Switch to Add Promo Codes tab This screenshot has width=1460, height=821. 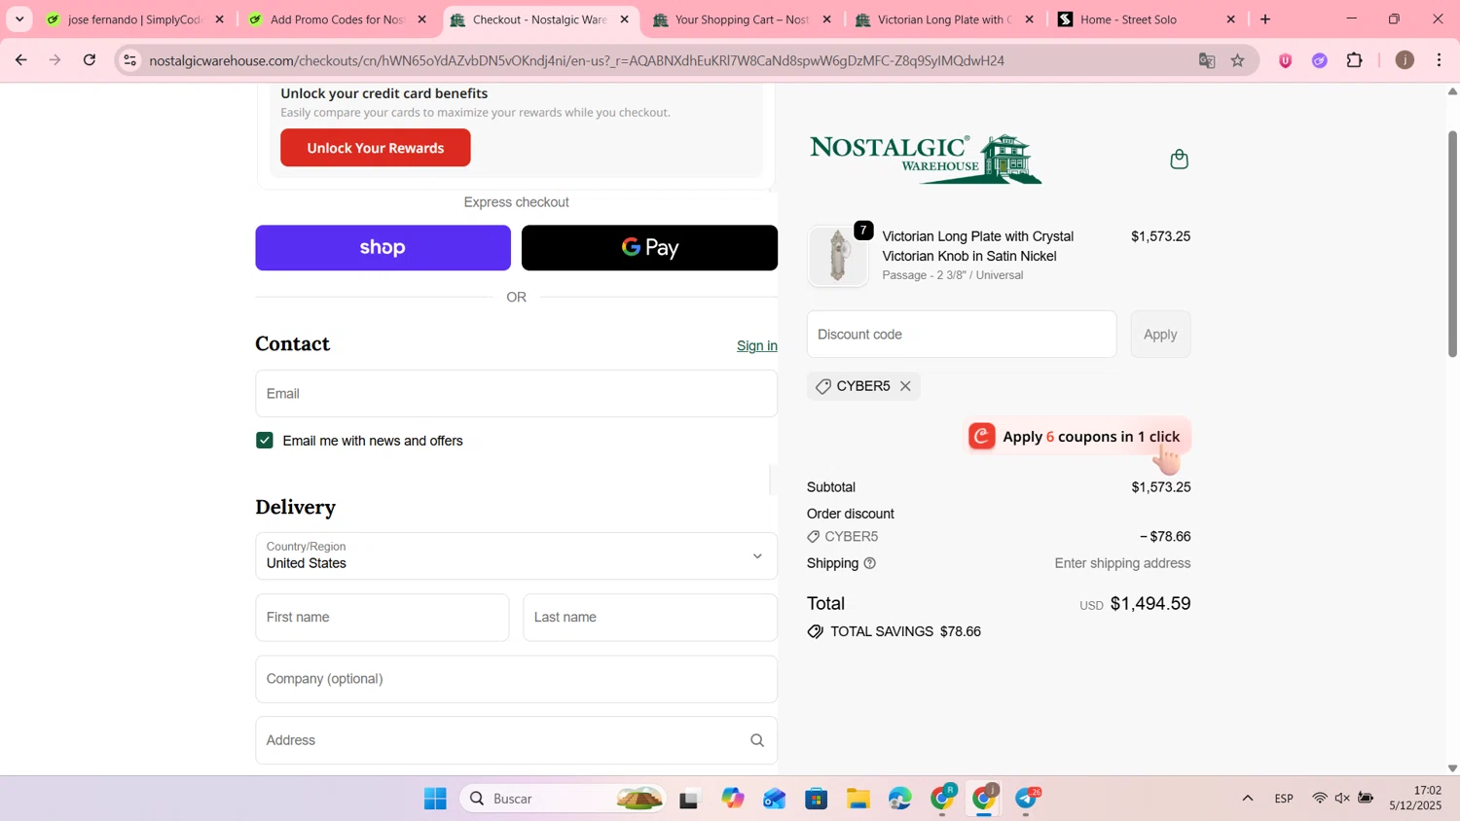[338, 19]
